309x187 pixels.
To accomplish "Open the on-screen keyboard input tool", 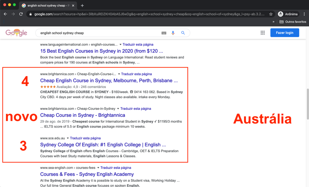I will [164, 33].
